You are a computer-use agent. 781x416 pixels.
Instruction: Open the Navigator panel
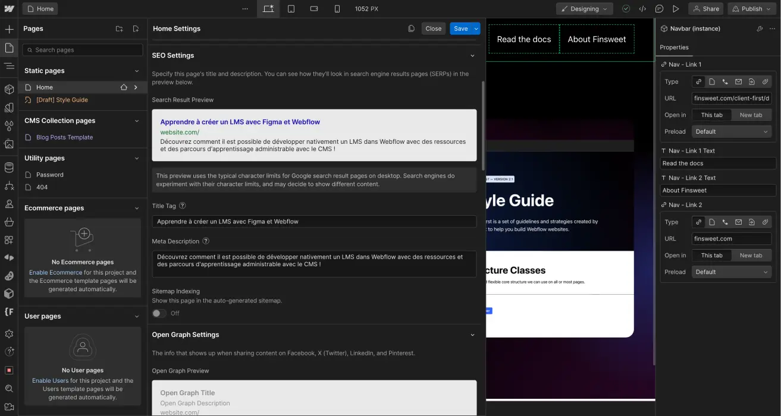point(9,65)
